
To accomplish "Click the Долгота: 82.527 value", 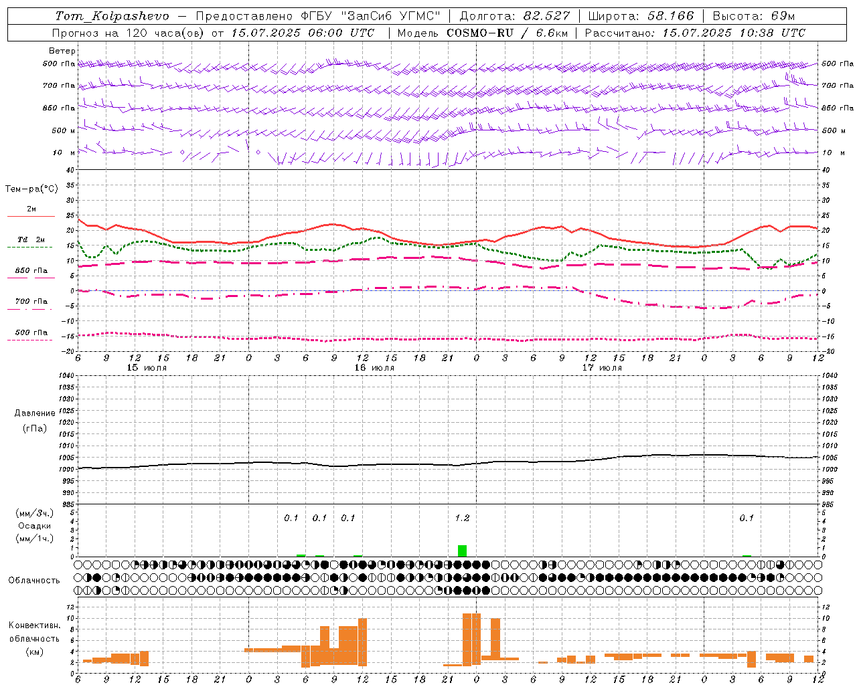I will click(515, 16).
